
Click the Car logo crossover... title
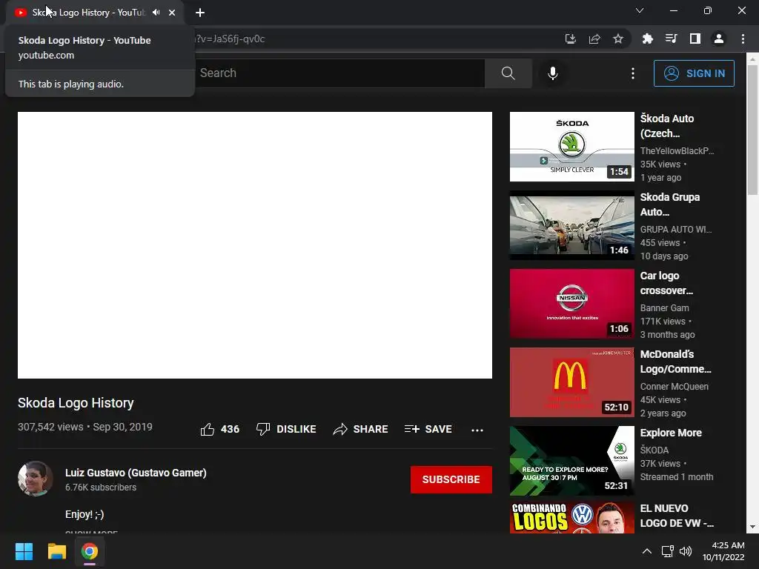666,283
